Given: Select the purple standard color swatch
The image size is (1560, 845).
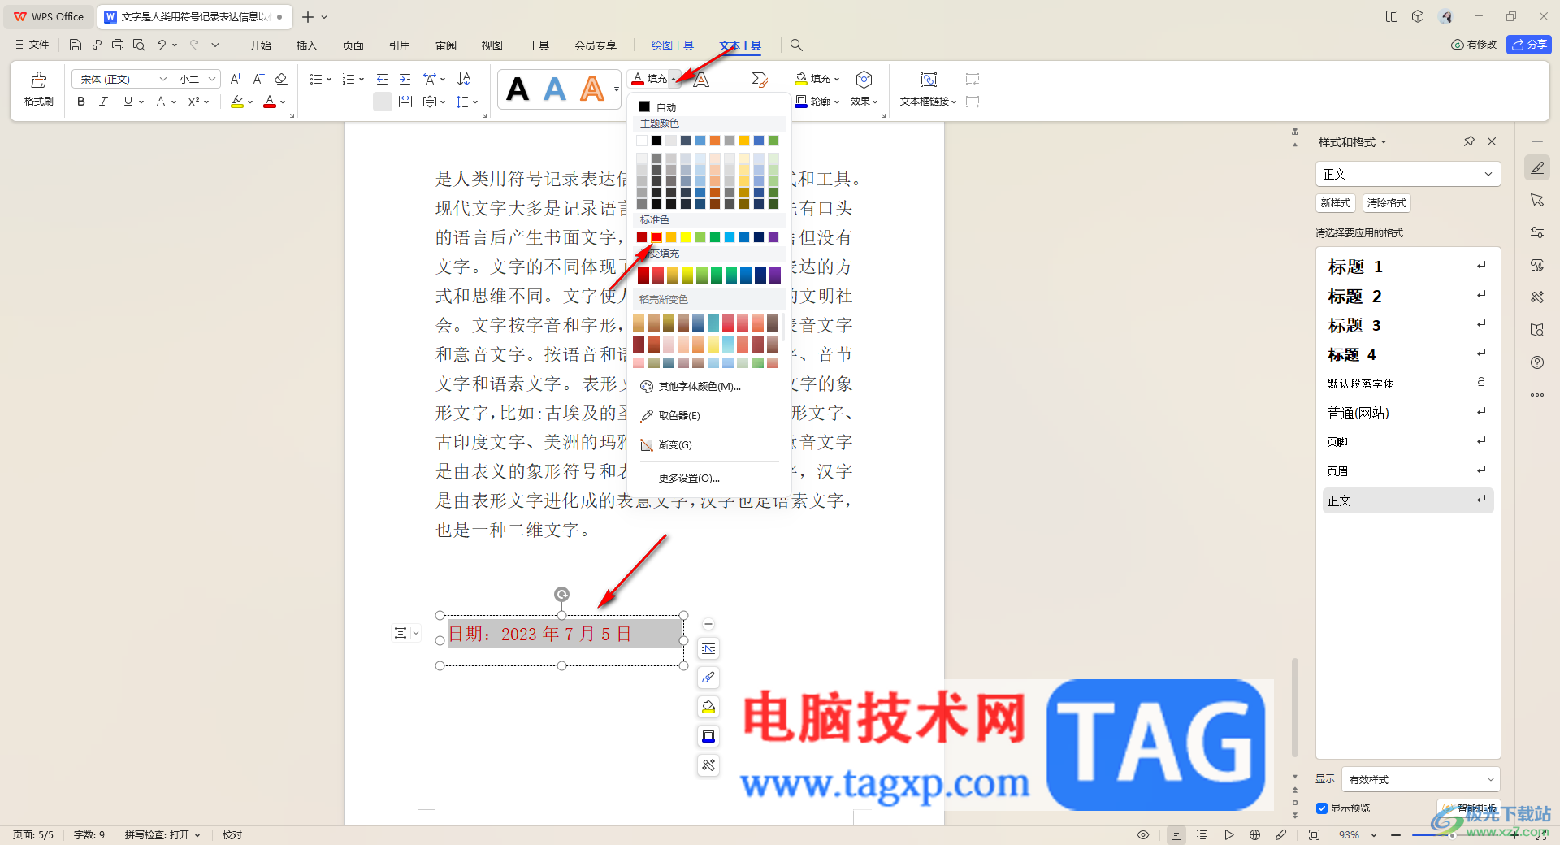Looking at the screenshot, I should (x=773, y=237).
